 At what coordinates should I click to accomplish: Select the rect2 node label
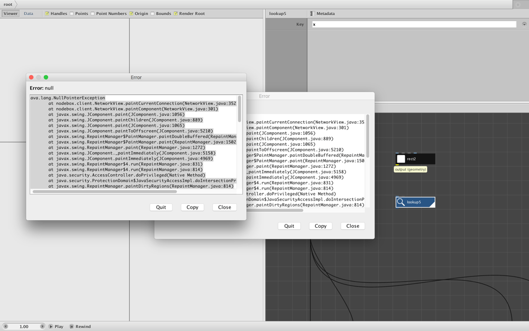coord(411,159)
